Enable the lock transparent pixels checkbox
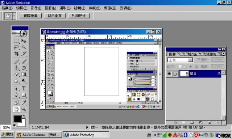 [180, 67]
